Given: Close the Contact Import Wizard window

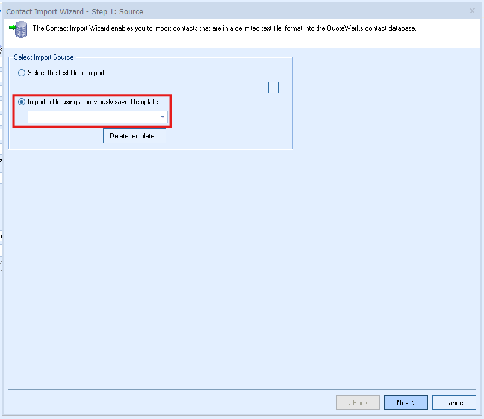Looking at the screenshot, I should pos(472,11).
